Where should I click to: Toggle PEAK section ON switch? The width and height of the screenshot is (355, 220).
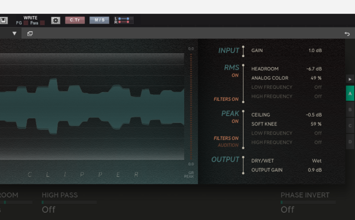coord(235,121)
